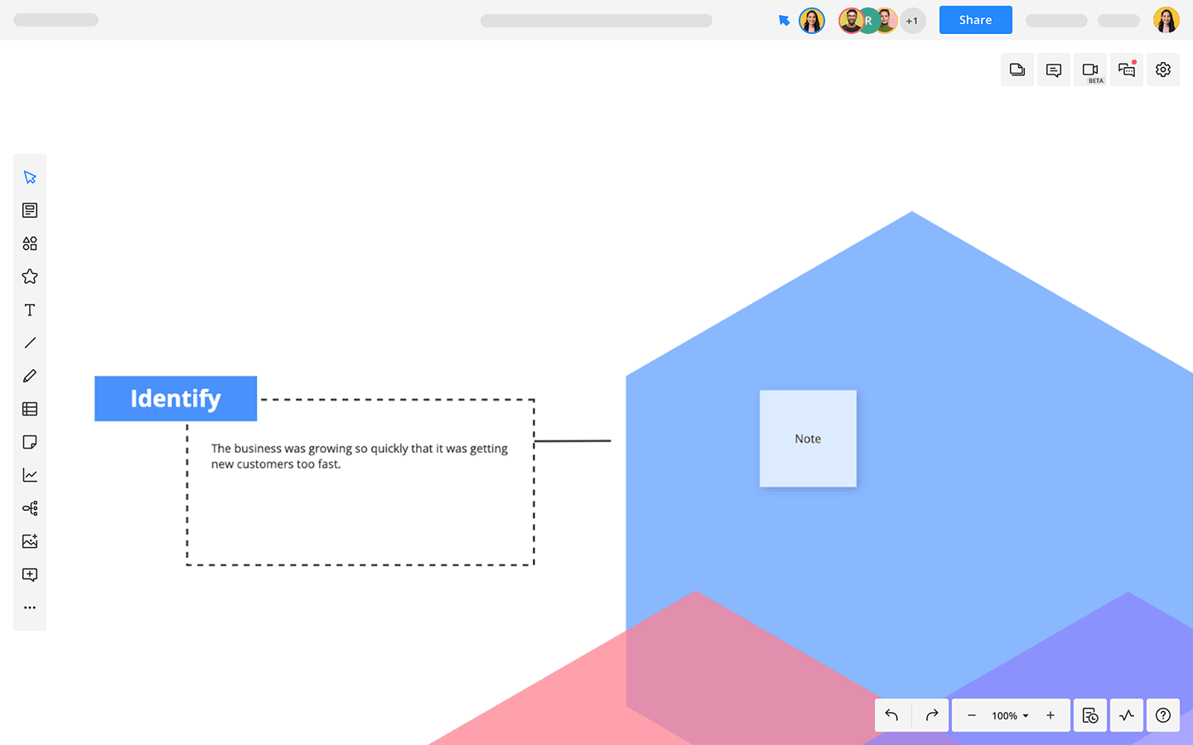This screenshot has width=1193, height=745.
Task: Open the +1 additional collaborators badge
Action: coord(912,21)
